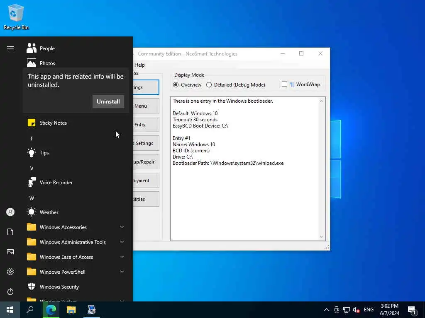The height and width of the screenshot is (318, 425).
Task: Click the View Settings button
Action: (x=146, y=87)
